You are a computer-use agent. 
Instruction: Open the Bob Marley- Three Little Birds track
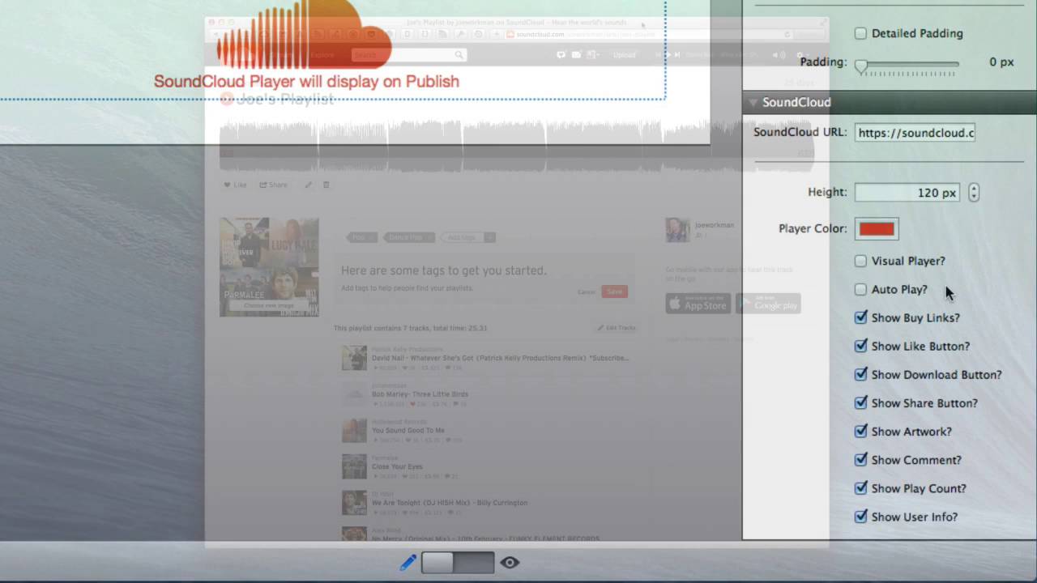click(420, 394)
